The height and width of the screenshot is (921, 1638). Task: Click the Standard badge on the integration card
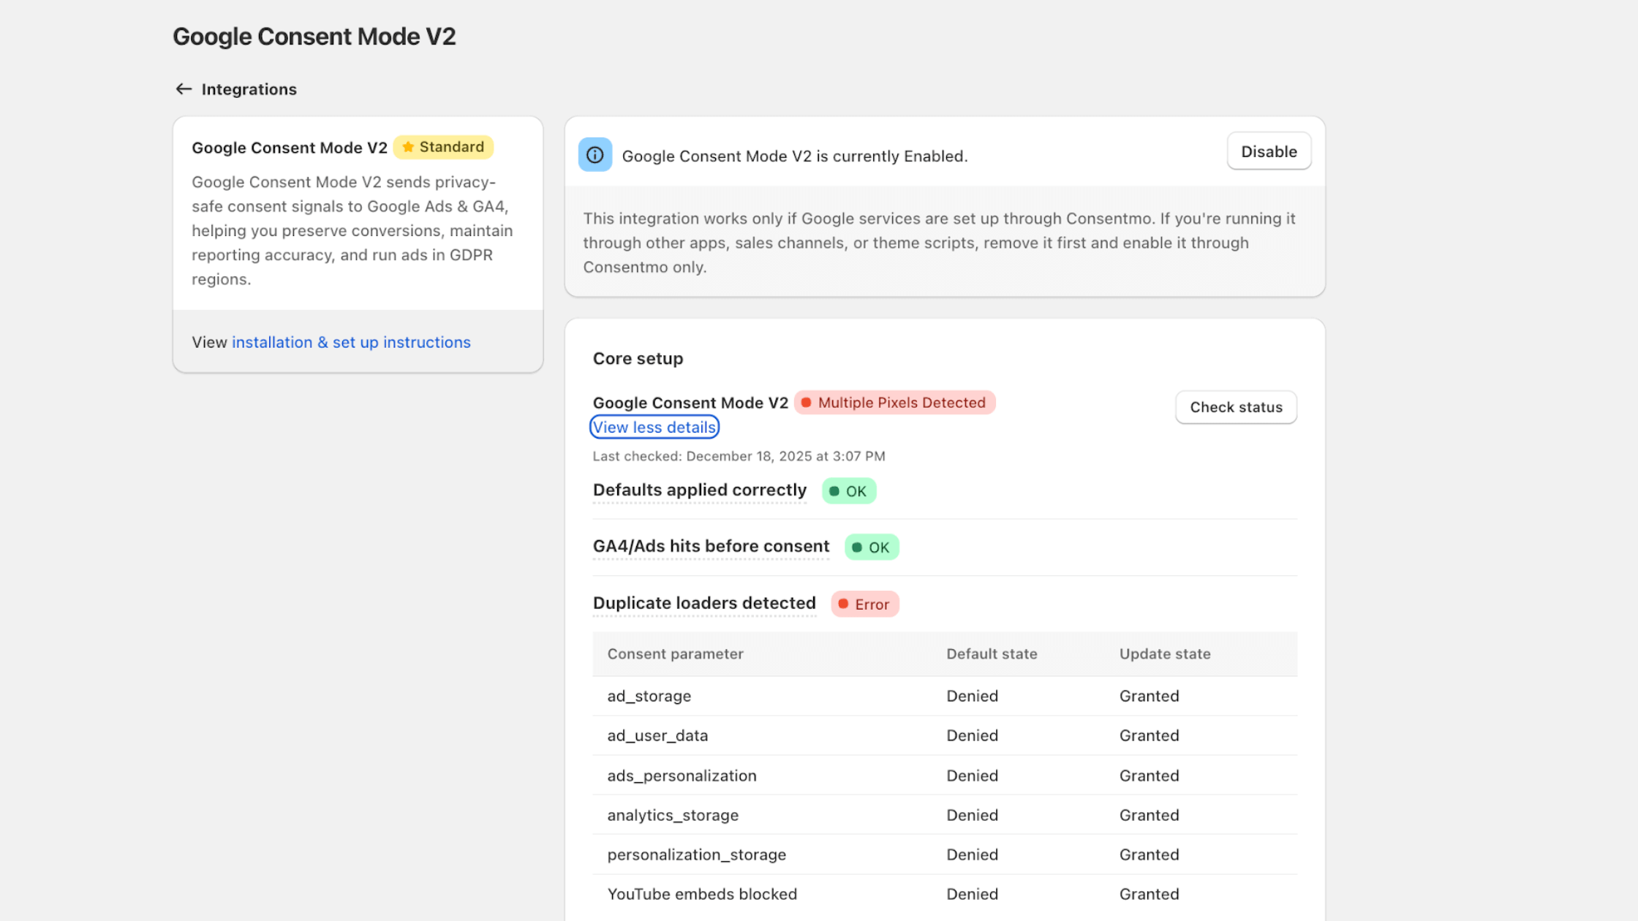(x=443, y=146)
